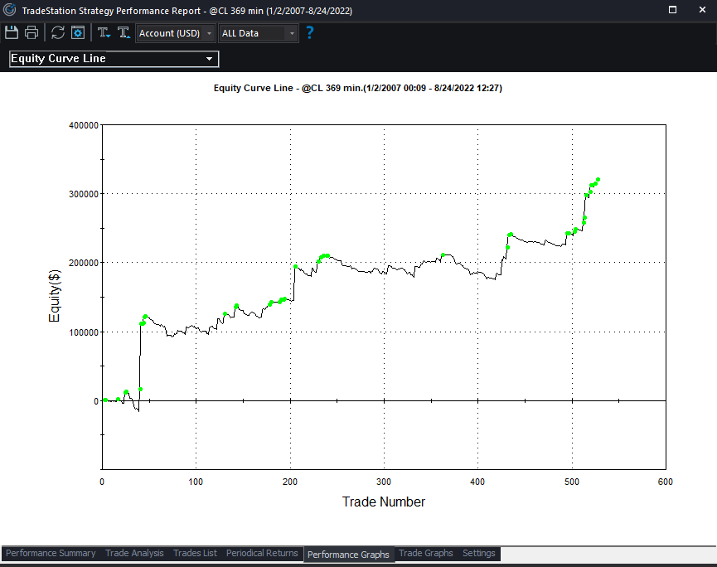Open report settings gear icon

click(x=78, y=33)
